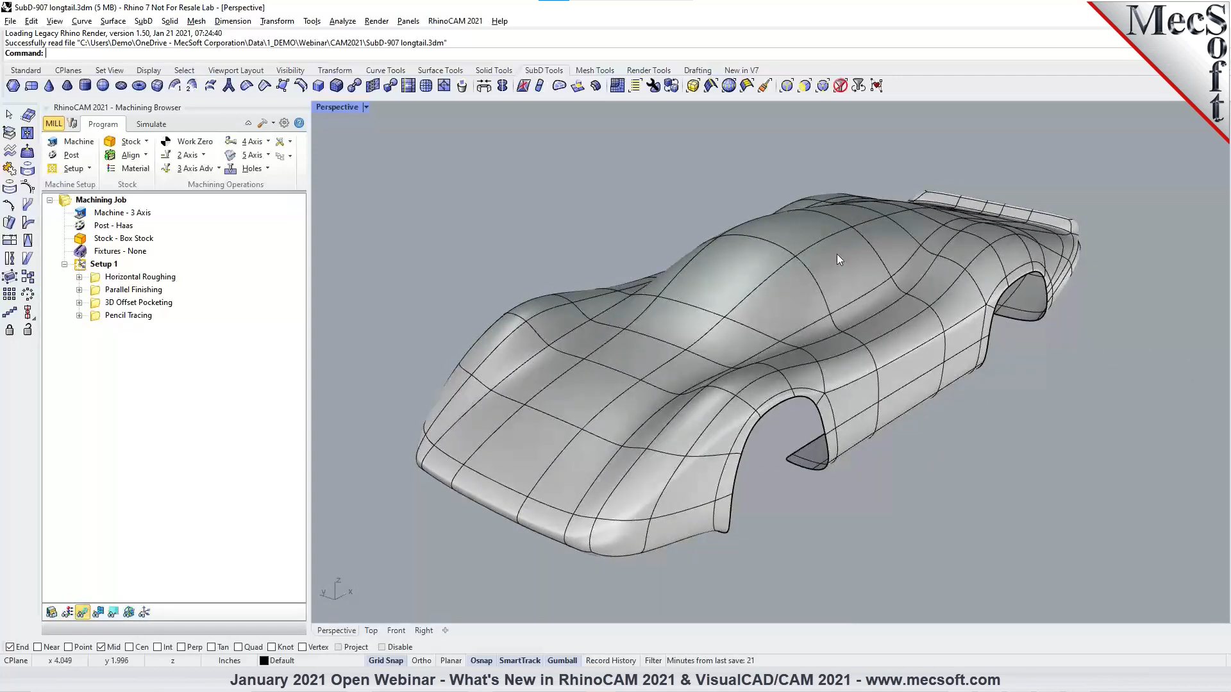This screenshot has height=692, width=1231.
Task: Open the Holes operations dropdown
Action: point(267,169)
